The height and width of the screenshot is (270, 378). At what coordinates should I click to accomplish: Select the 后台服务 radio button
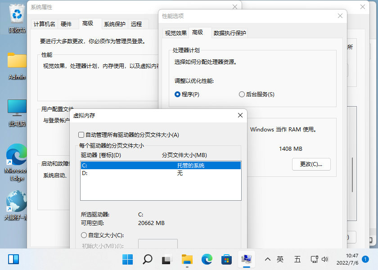242,94
